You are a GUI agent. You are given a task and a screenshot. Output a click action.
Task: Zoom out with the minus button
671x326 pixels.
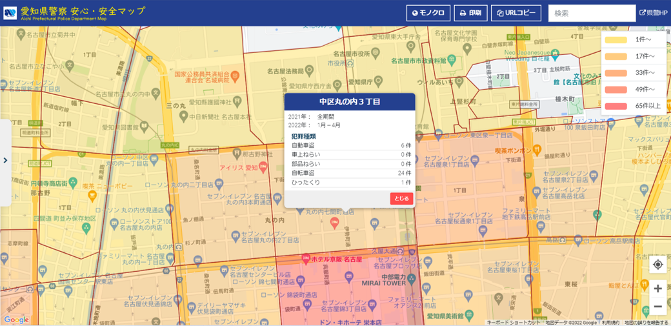pyautogui.click(x=658, y=306)
